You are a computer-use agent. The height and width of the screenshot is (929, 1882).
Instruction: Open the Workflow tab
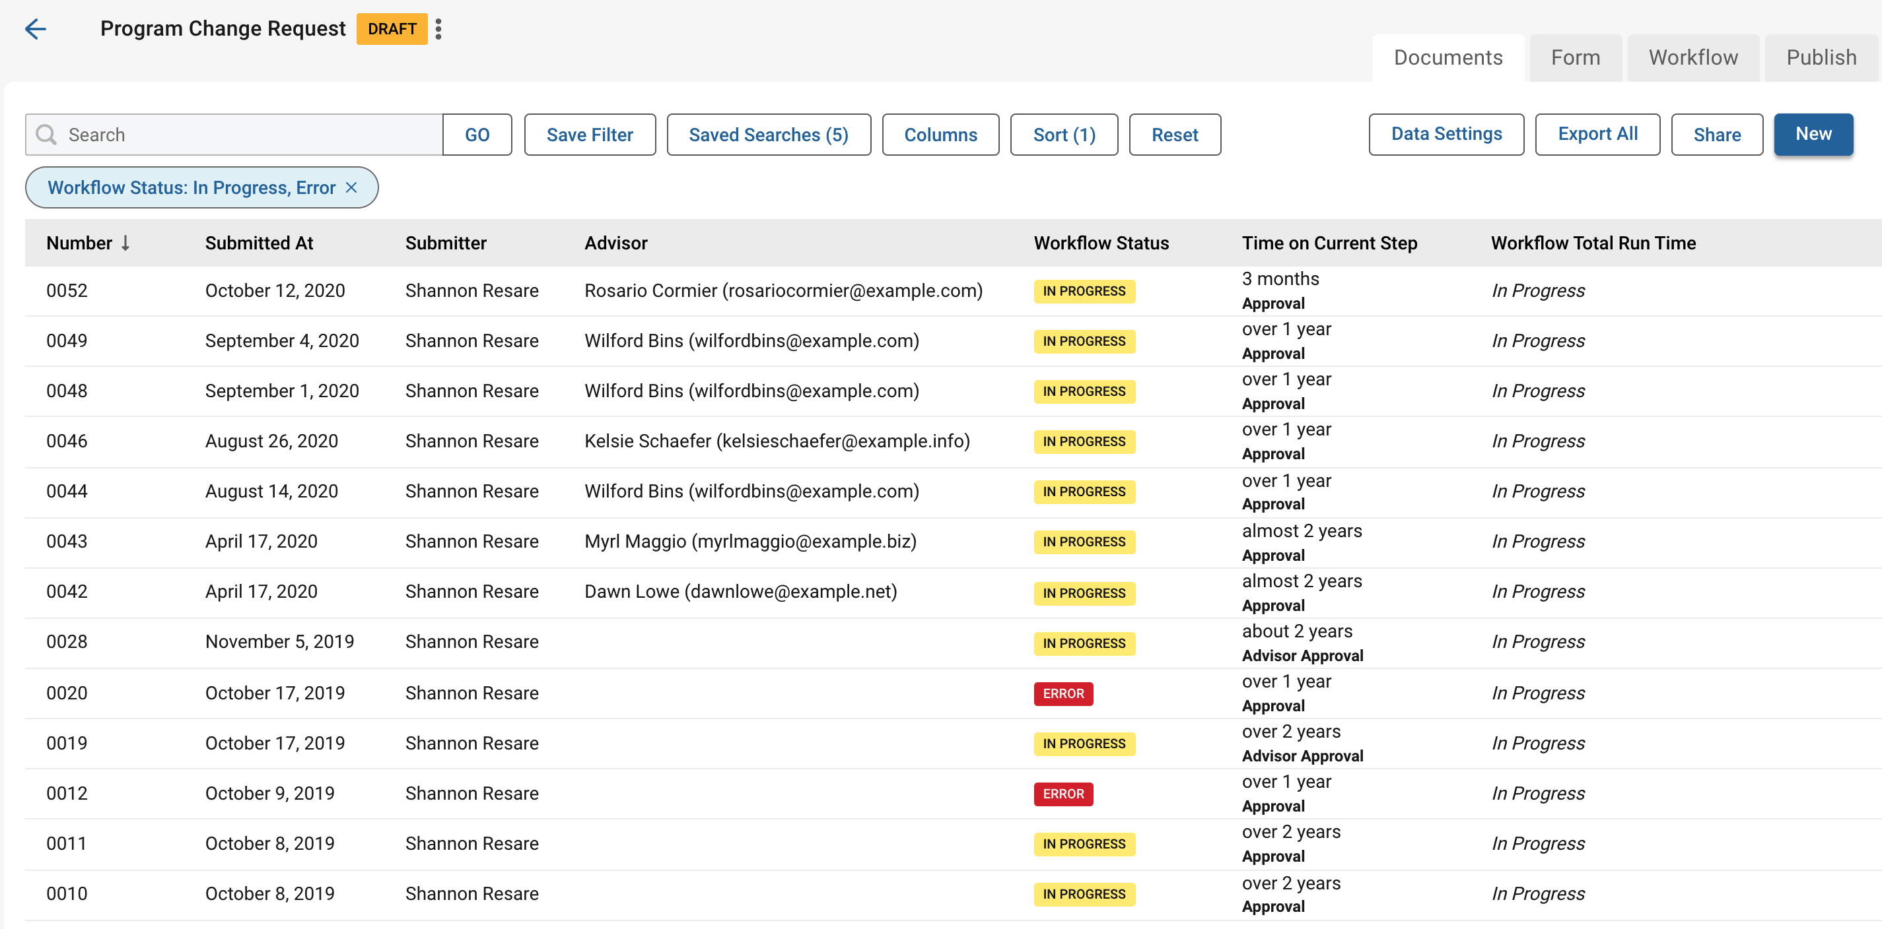(x=1694, y=57)
